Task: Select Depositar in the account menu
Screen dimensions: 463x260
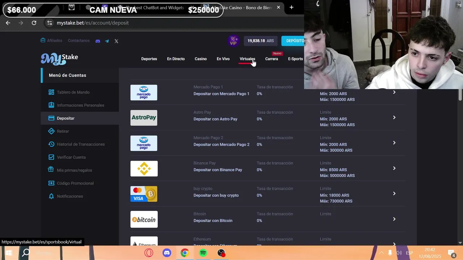Action: pyautogui.click(x=80, y=118)
